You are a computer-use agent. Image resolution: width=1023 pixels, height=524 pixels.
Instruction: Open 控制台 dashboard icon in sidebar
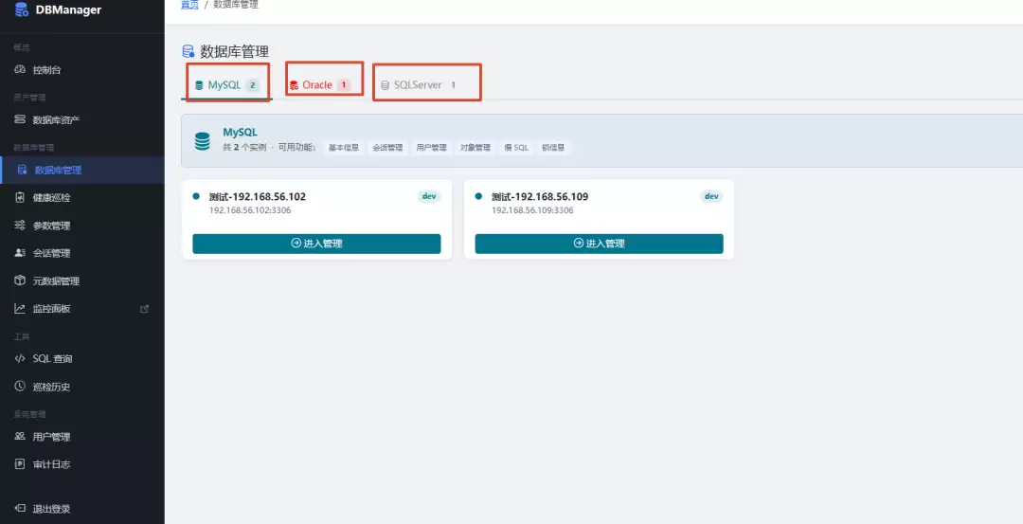point(20,70)
